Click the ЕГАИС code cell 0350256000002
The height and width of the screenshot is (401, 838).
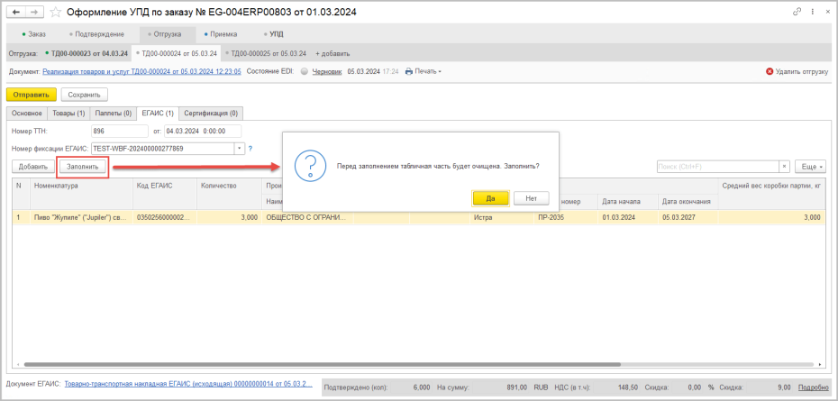pos(165,217)
